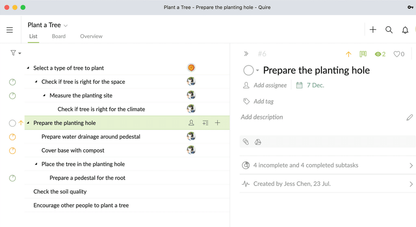Click the Add assignee link
This screenshot has height=227, width=416.
click(270, 85)
